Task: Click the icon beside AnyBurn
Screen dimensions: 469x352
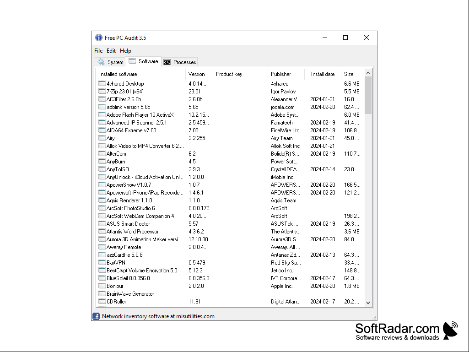Action: coord(102,161)
